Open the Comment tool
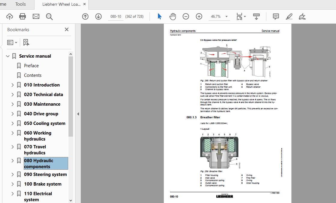 point(275,17)
